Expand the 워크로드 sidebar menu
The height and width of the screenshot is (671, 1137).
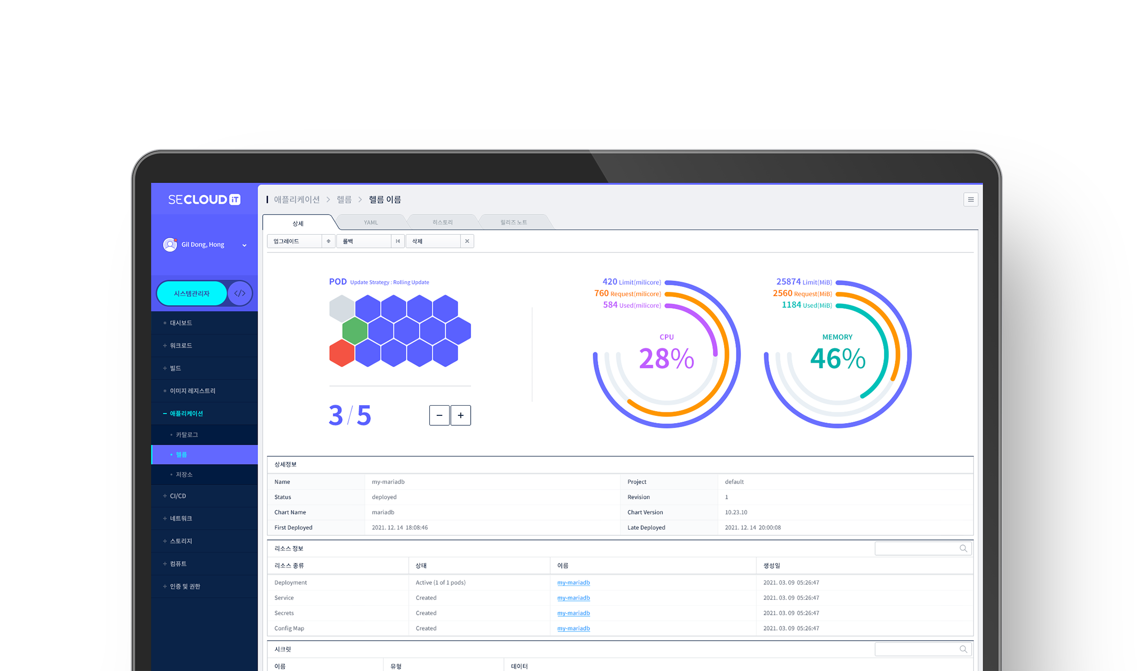click(181, 346)
